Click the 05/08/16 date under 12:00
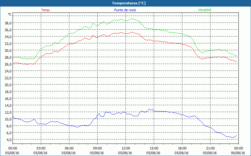 click(x=125, y=153)
